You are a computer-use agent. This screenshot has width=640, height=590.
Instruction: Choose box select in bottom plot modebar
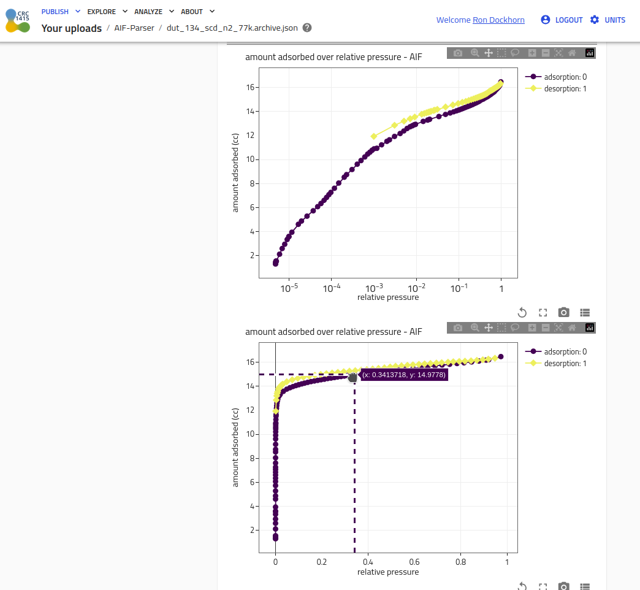(x=501, y=328)
